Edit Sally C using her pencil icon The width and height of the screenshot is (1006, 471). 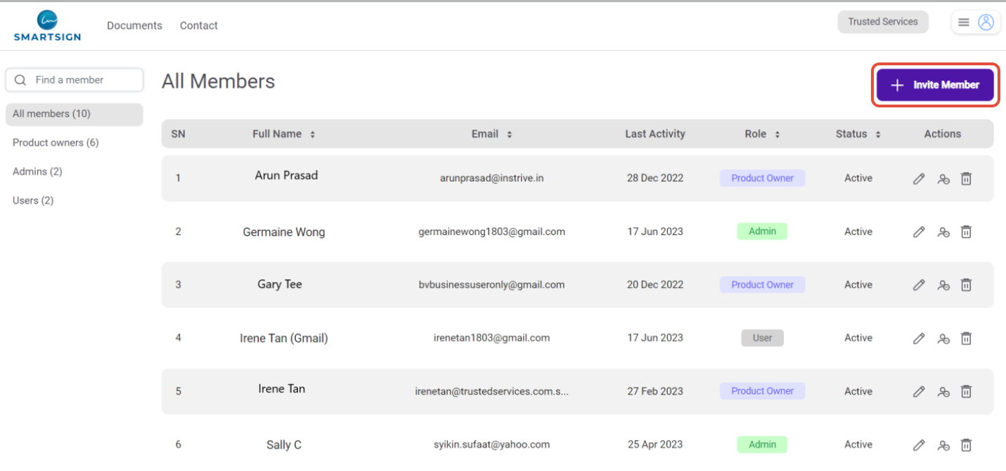tap(919, 444)
